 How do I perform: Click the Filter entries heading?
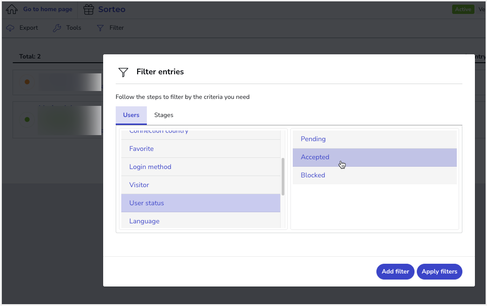[x=160, y=72]
